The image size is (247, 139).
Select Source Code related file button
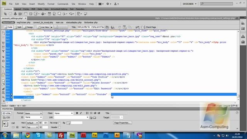[8, 22]
